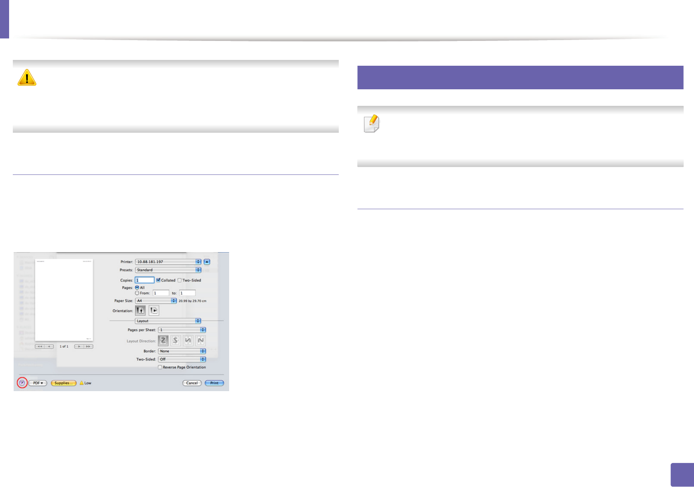The width and height of the screenshot is (694, 487).
Task: Click the '1 of 1' page counter
Action: click(x=64, y=346)
